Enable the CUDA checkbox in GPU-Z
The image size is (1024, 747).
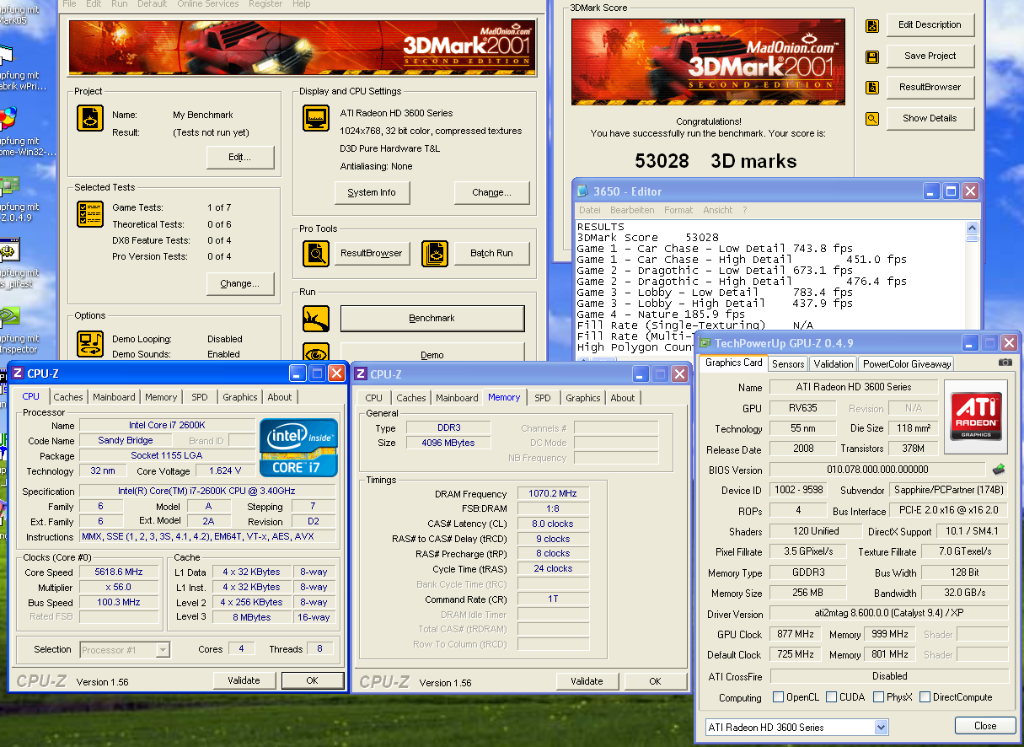[832, 697]
